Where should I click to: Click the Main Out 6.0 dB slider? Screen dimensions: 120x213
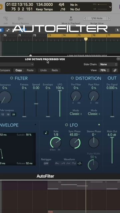112,150
